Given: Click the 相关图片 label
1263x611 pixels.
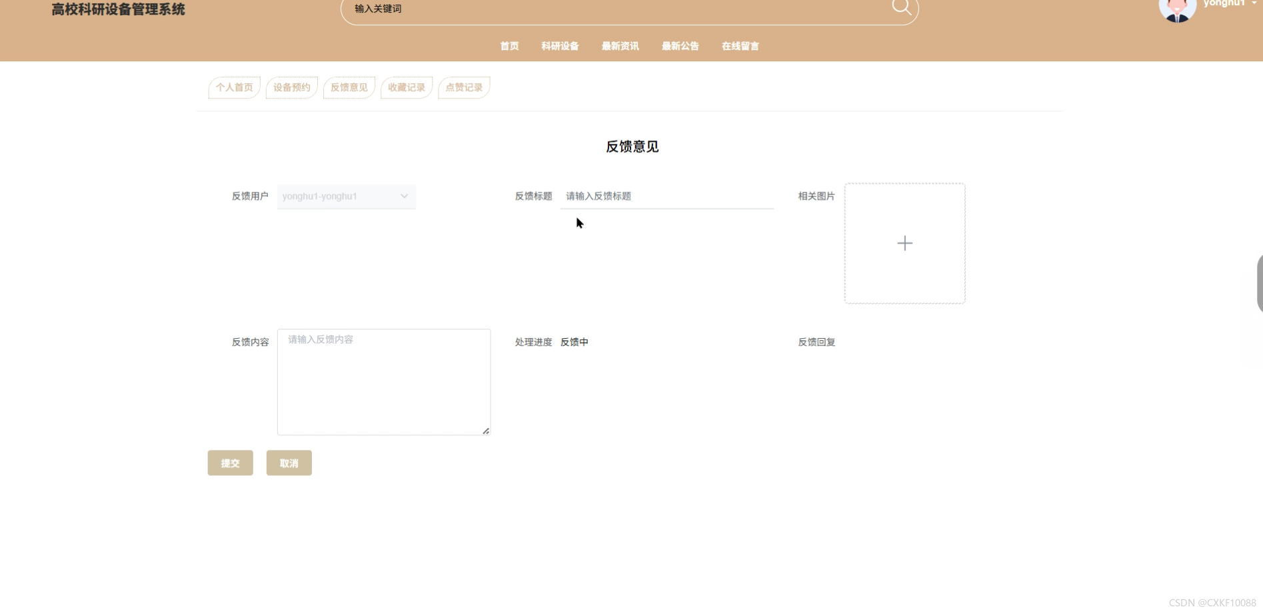Looking at the screenshot, I should click(816, 196).
